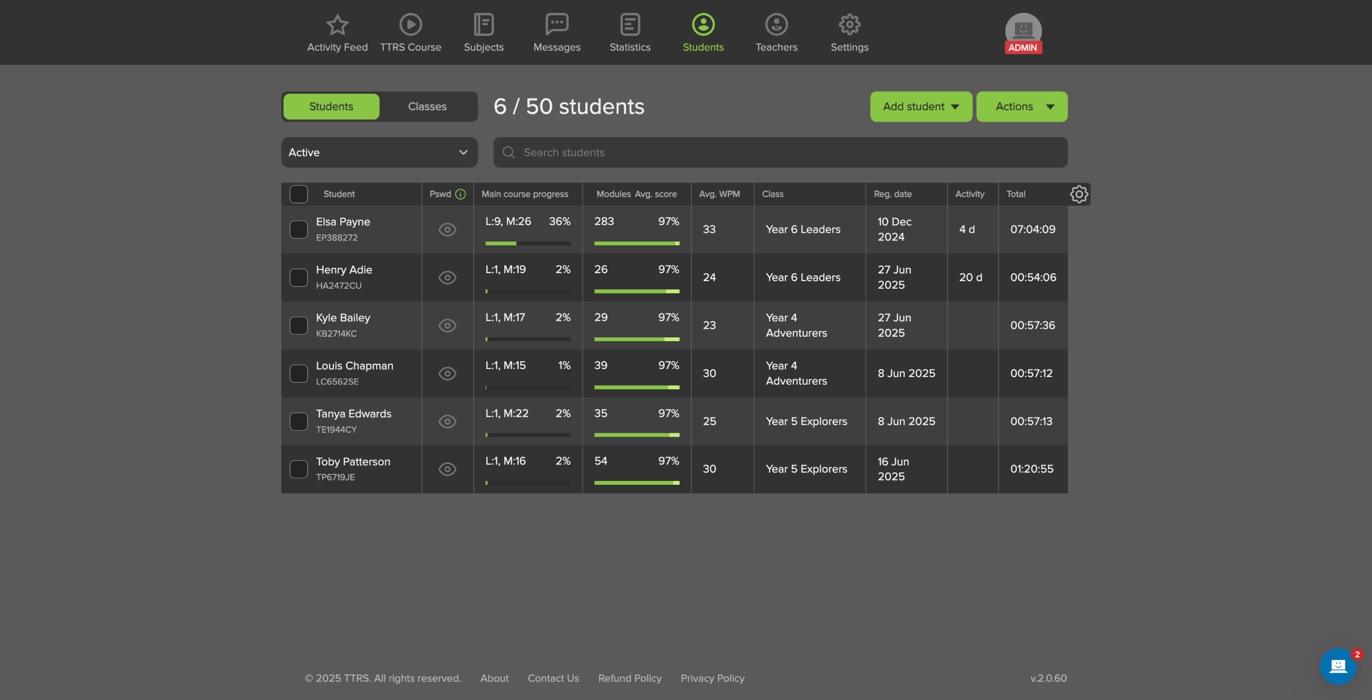Expand the Actions dropdown menu

1021,107
